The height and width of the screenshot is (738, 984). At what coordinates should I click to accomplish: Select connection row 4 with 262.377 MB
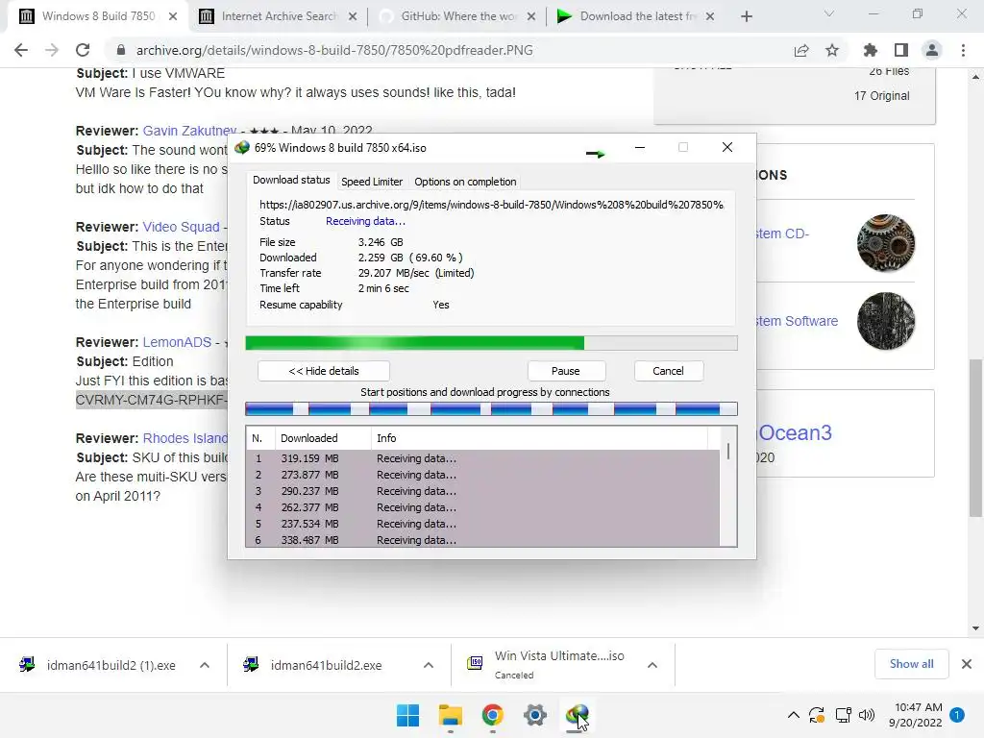(x=482, y=507)
